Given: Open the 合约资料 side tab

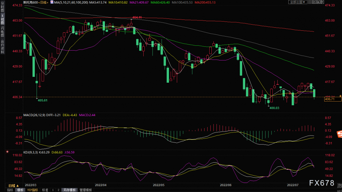Looking at the screenshot, I should click(x=2, y=47).
